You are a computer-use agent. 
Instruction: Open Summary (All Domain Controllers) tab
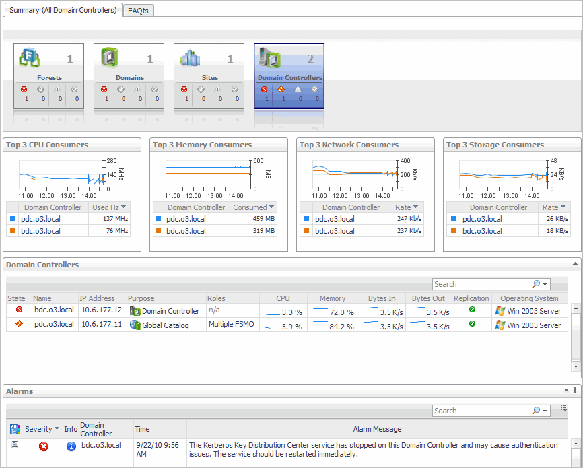[x=62, y=10]
